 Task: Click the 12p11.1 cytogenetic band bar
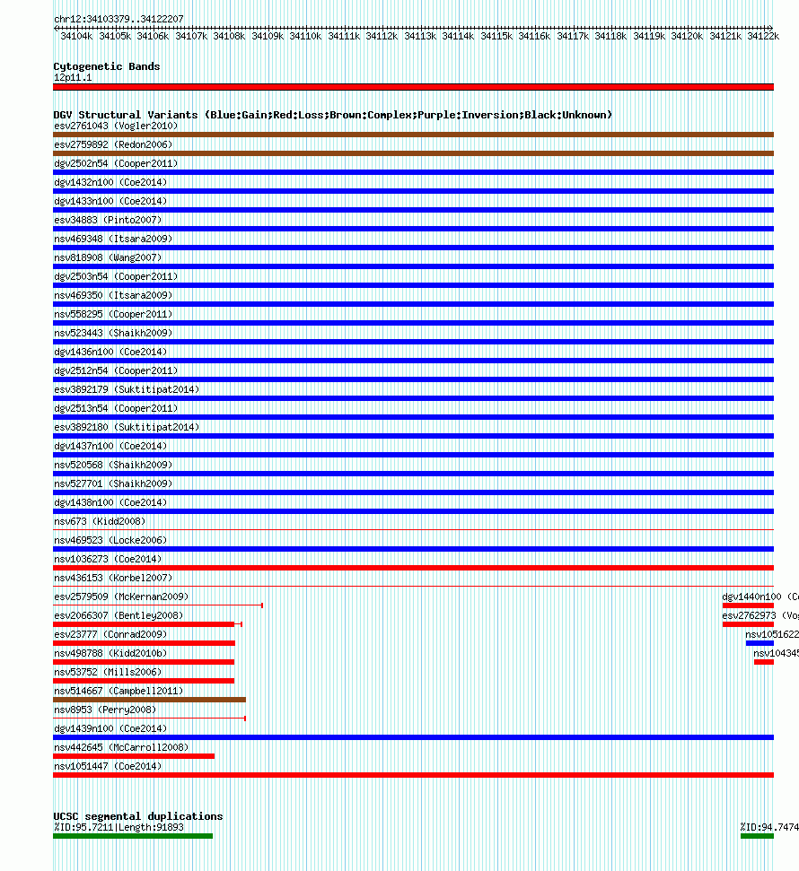click(x=413, y=87)
